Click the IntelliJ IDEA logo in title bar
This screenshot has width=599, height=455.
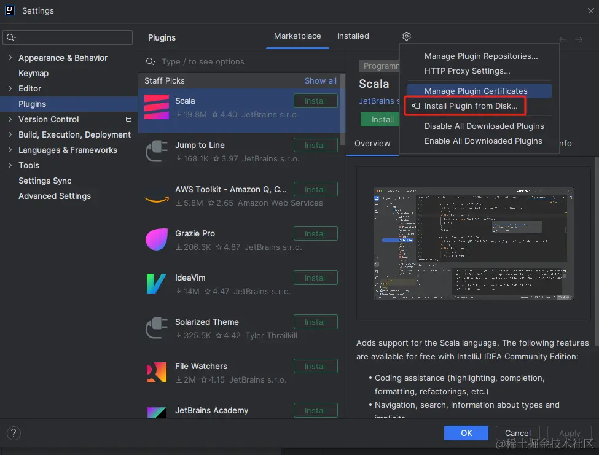(10, 10)
